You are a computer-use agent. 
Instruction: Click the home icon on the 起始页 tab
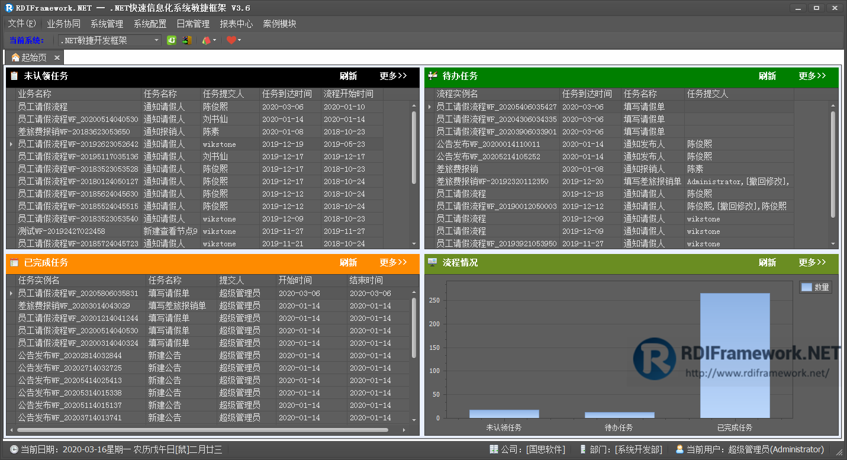(15, 57)
